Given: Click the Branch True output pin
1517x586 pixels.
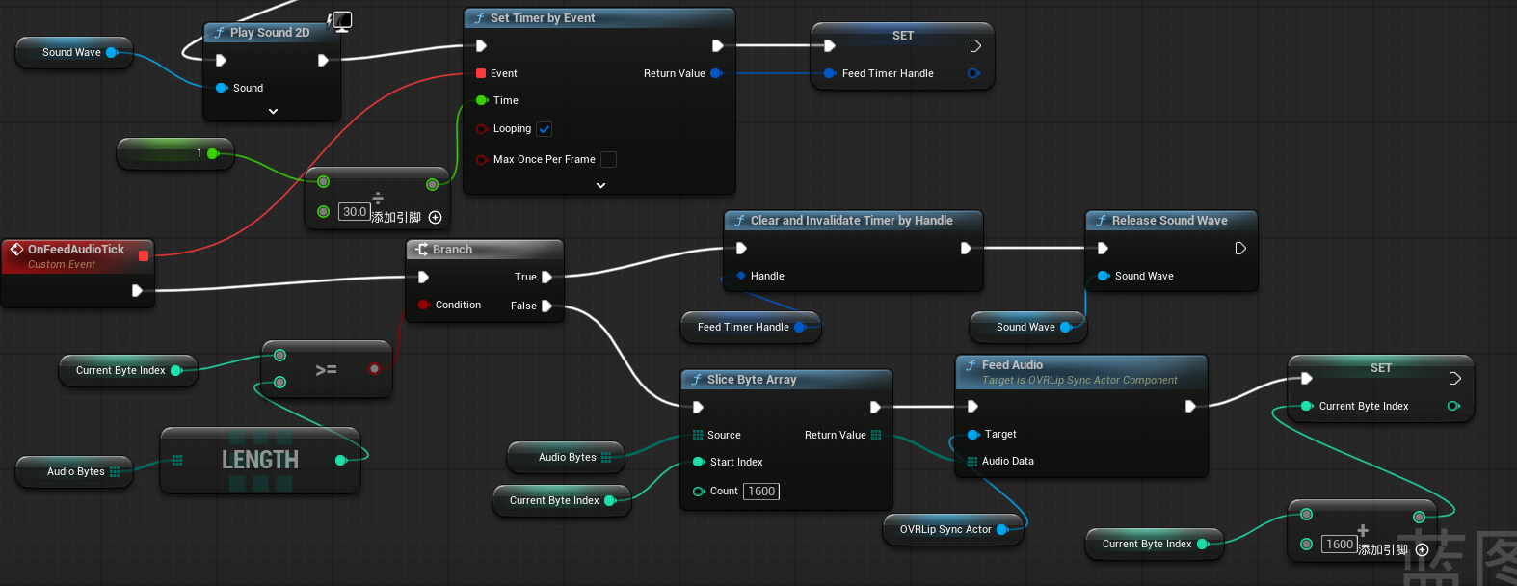Looking at the screenshot, I should (x=546, y=277).
